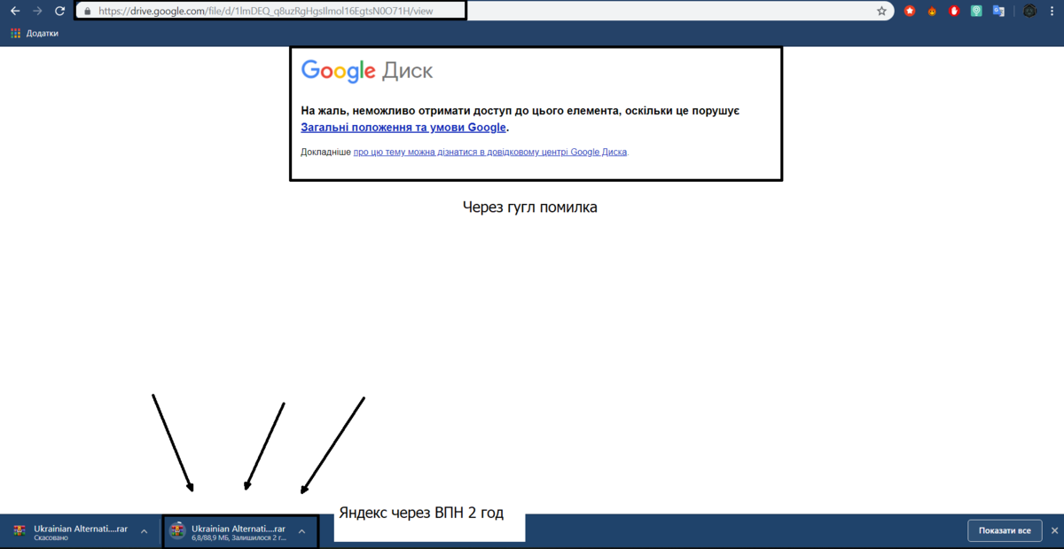
Task: Bookmark this page with the star icon
Action: [881, 12]
